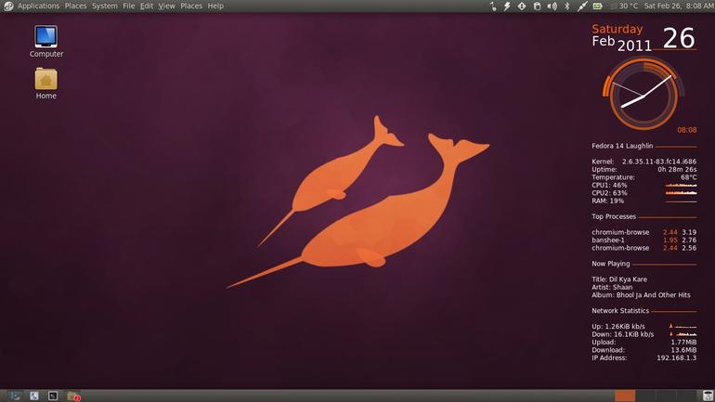Click the Kernel version 2.6.35.11-83.fc14.i686
The image size is (715, 402).
659,162
